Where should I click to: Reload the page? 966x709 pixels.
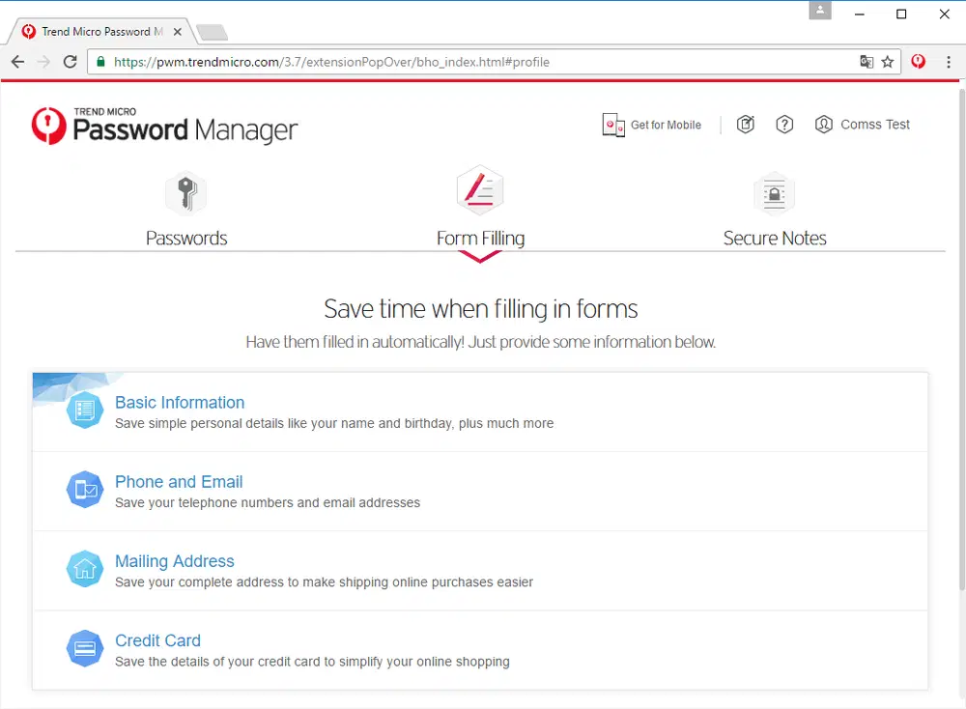(71, 62)
